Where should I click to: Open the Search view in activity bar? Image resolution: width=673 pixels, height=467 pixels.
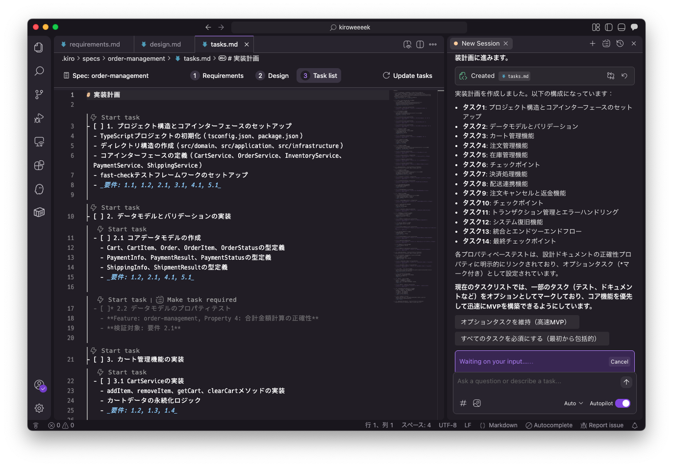point(39,71)
